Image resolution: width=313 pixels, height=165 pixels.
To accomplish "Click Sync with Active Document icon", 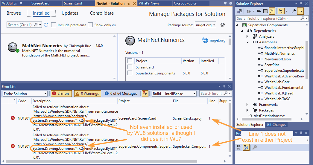I will (x=259, y=11).
